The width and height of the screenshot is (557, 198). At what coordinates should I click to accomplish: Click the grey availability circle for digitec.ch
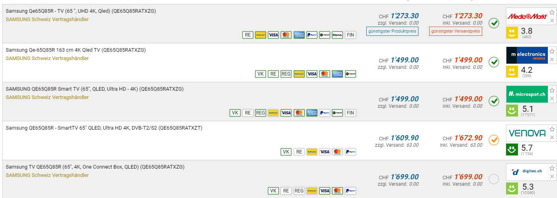point(494,179)
